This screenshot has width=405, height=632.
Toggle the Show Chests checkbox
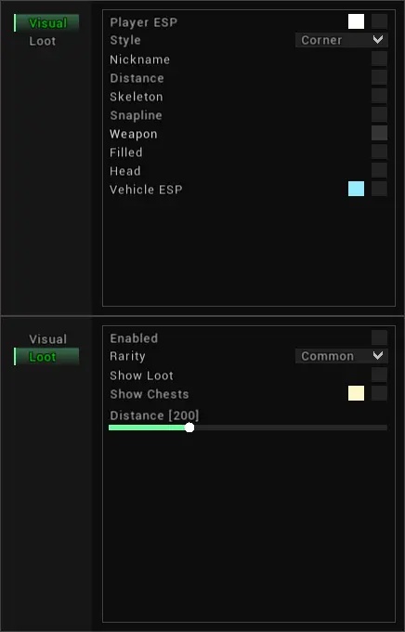tap(379, 393)
